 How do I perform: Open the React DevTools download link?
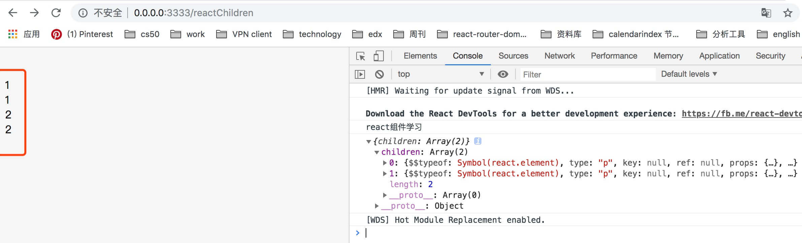pyautogui.click(x=742, y=114)
